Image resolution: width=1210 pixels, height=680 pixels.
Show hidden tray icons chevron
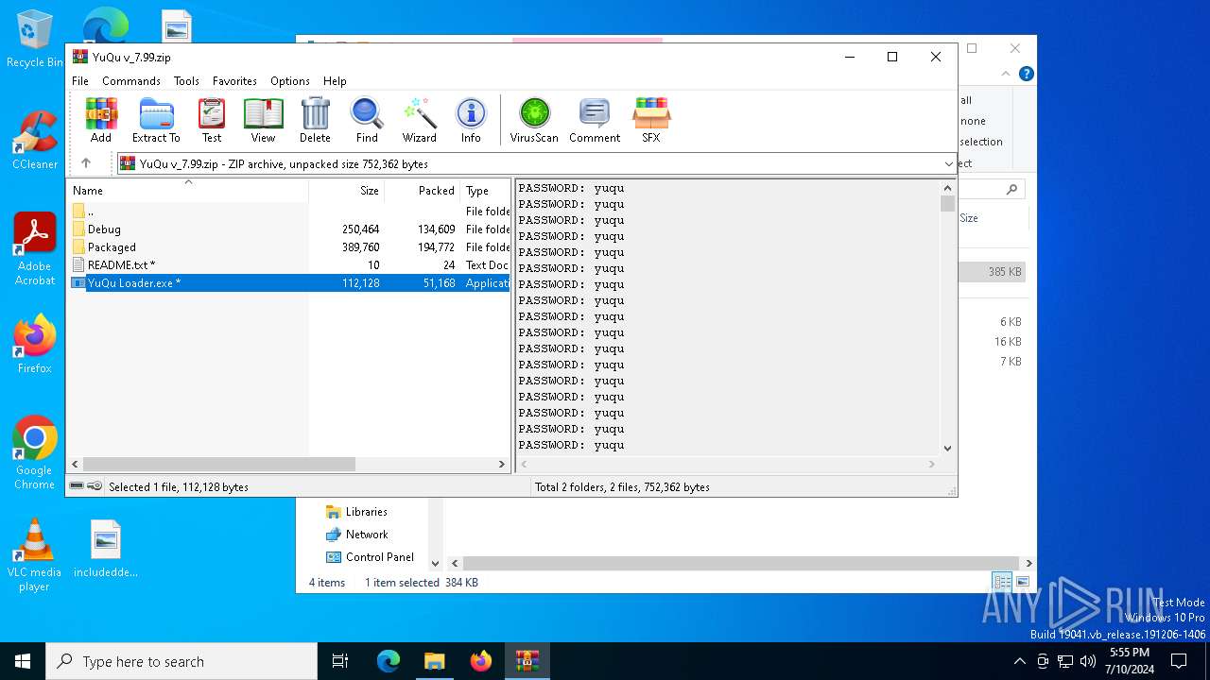pyautogui.click(x=1019, y=661)
